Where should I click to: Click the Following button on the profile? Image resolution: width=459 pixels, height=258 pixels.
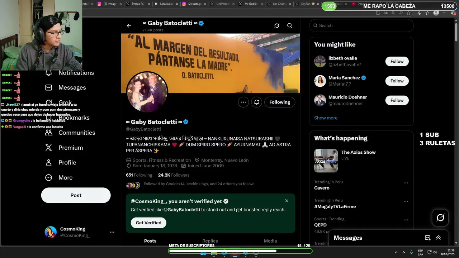pyautogui.click(x=280, y=102)
